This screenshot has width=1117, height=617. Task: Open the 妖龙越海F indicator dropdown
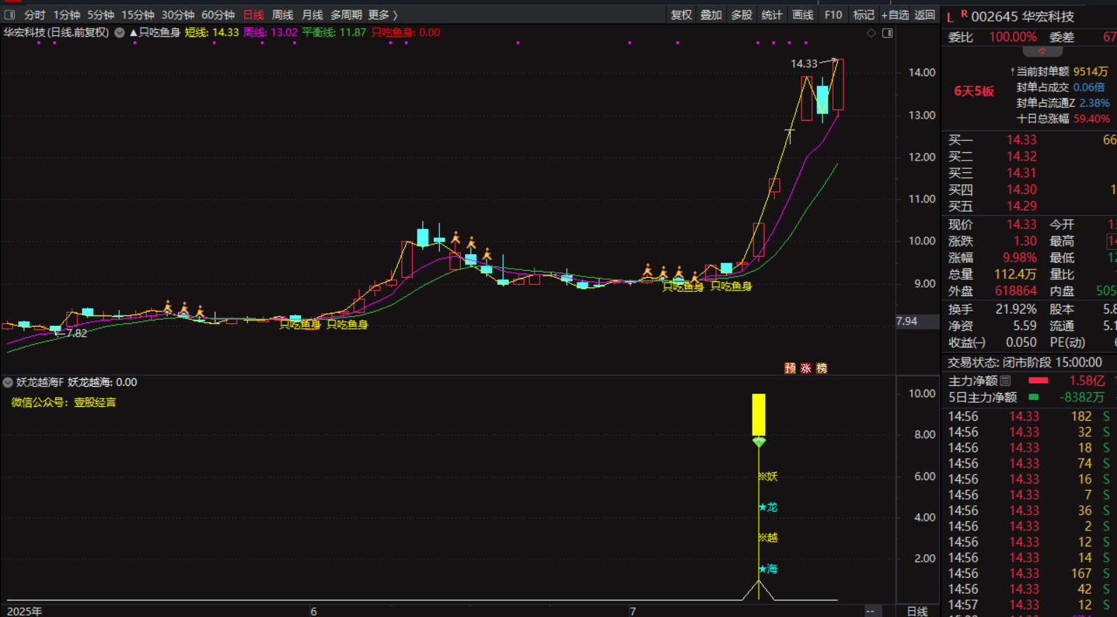[x=8, y=382]
